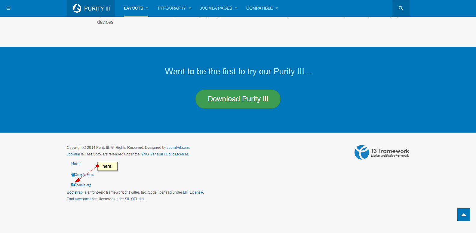Click the T3 Framework logo
The image size is (476, 233).
pos(382,152)
